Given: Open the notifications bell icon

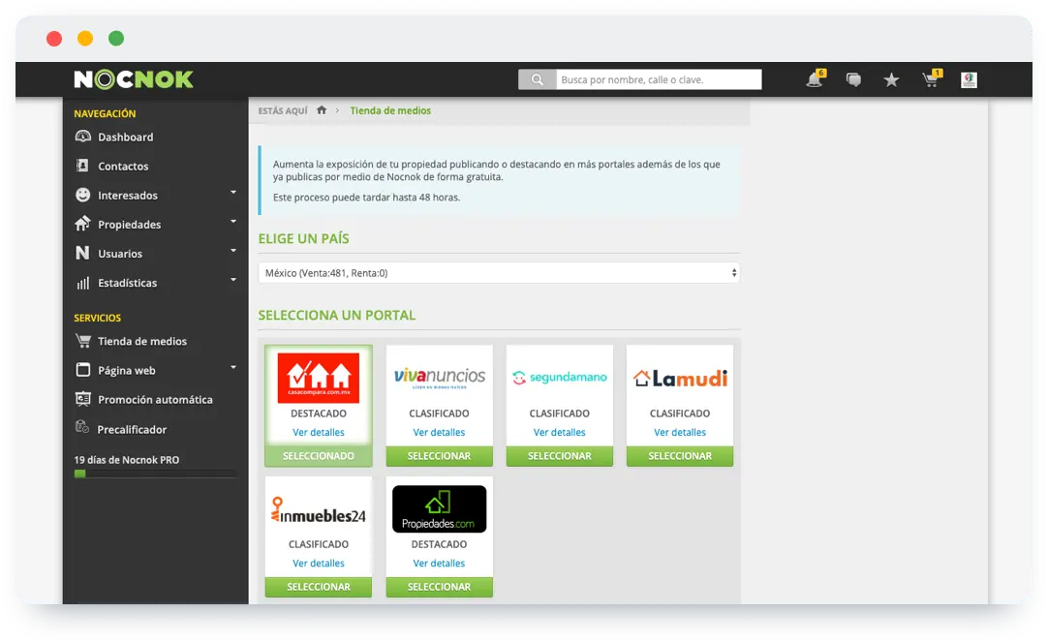Looking at the screenshot, I should click(x=816, y=78).
